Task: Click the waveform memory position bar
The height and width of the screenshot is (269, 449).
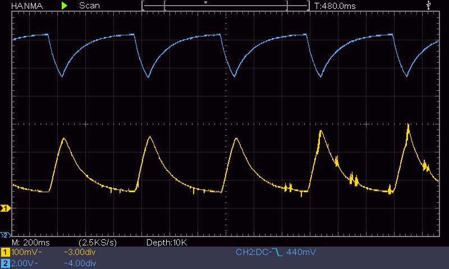Action: tap(226, 6)
